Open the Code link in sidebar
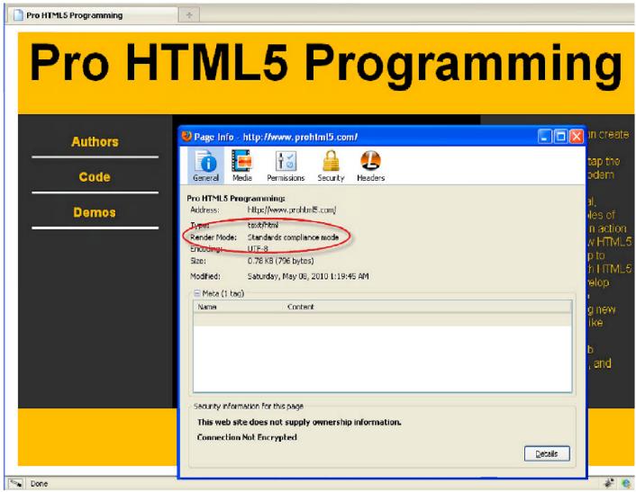This screenshot has height=492, width=636. (x=95, y=177)
